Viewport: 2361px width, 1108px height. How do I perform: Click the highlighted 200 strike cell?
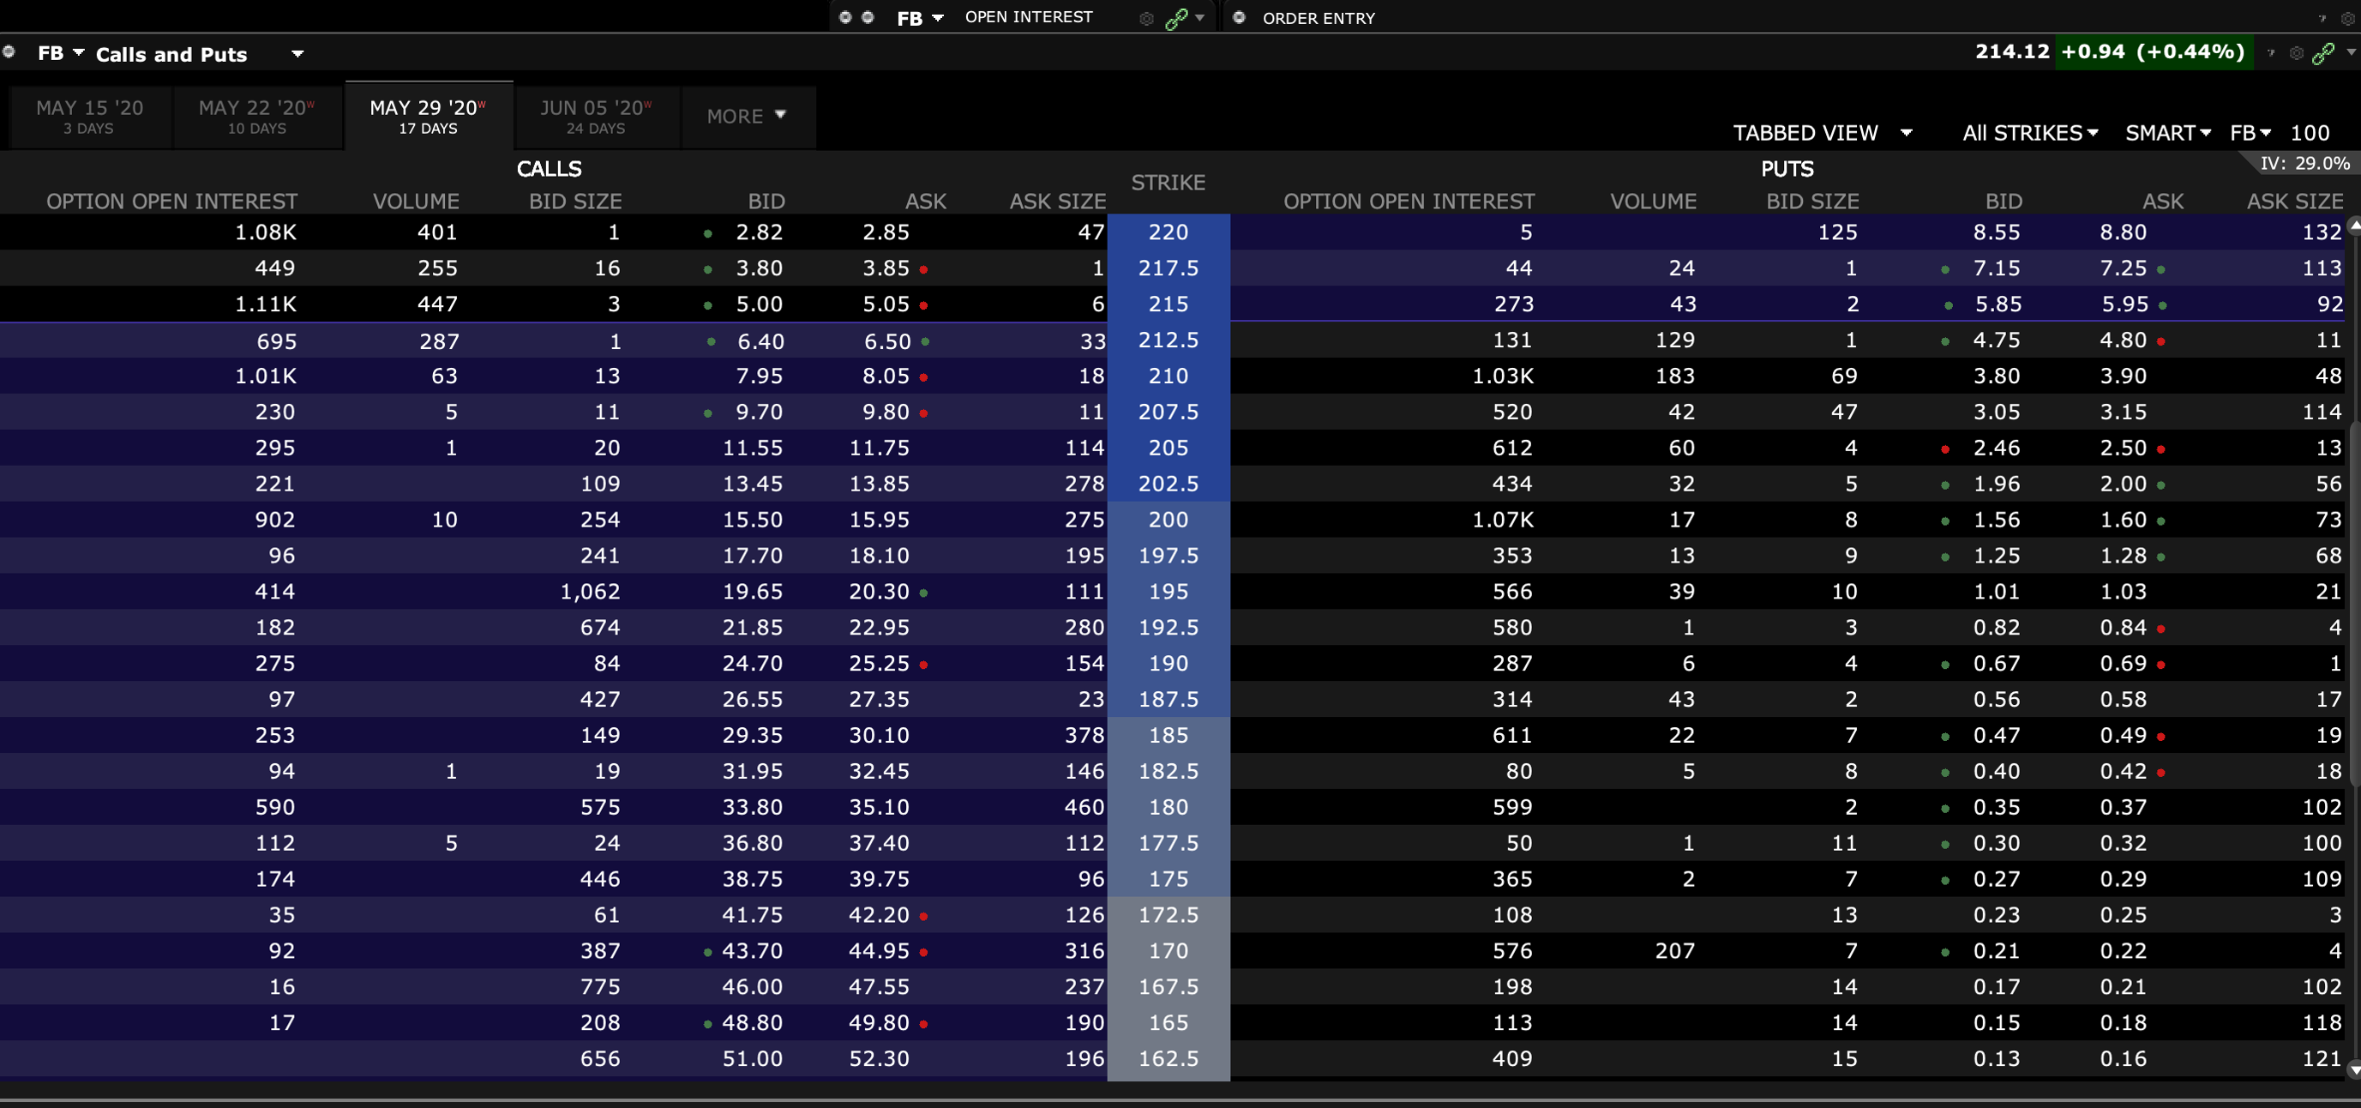[x=1168, y=519]
